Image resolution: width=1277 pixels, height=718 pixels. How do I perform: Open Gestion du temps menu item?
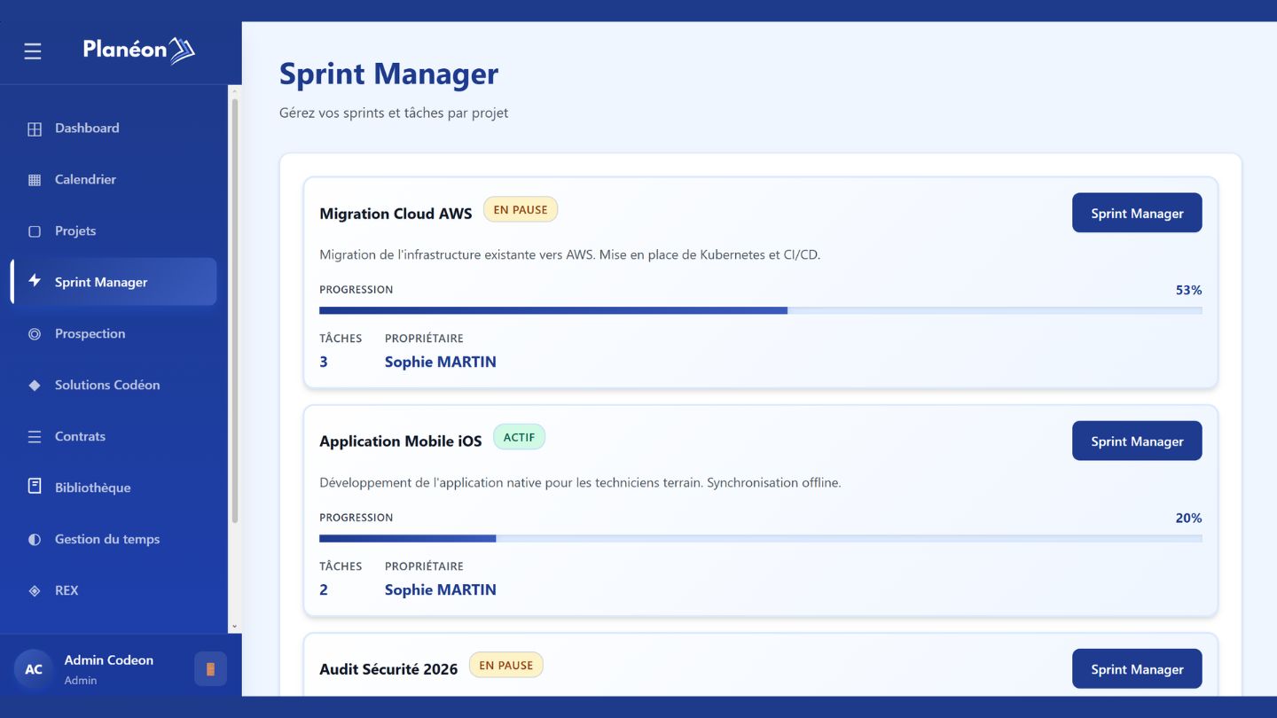point(114,539)
